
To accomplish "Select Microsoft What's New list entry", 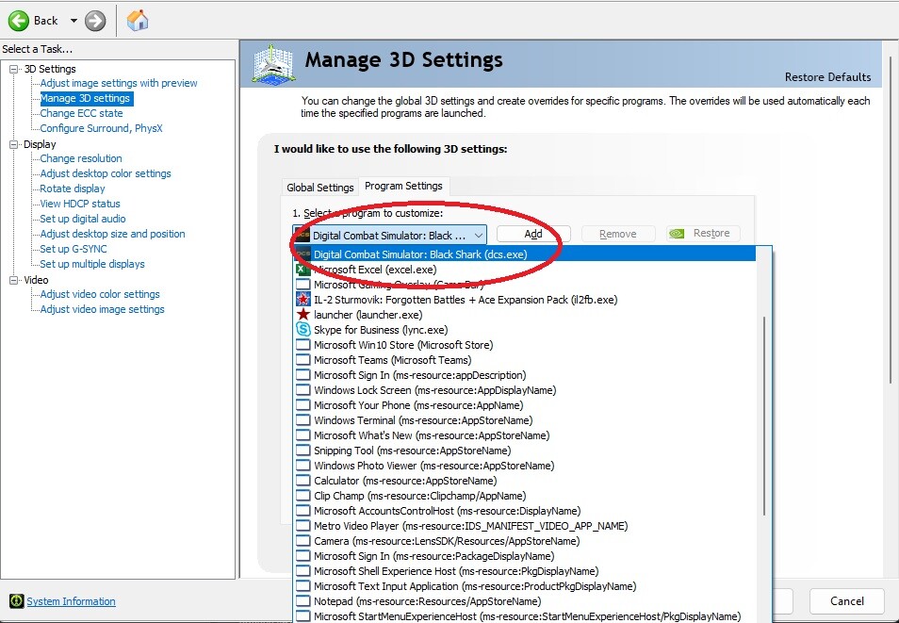I will coord(525,435).
